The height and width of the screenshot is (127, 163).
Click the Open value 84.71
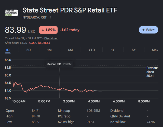(x=36, y=111)
